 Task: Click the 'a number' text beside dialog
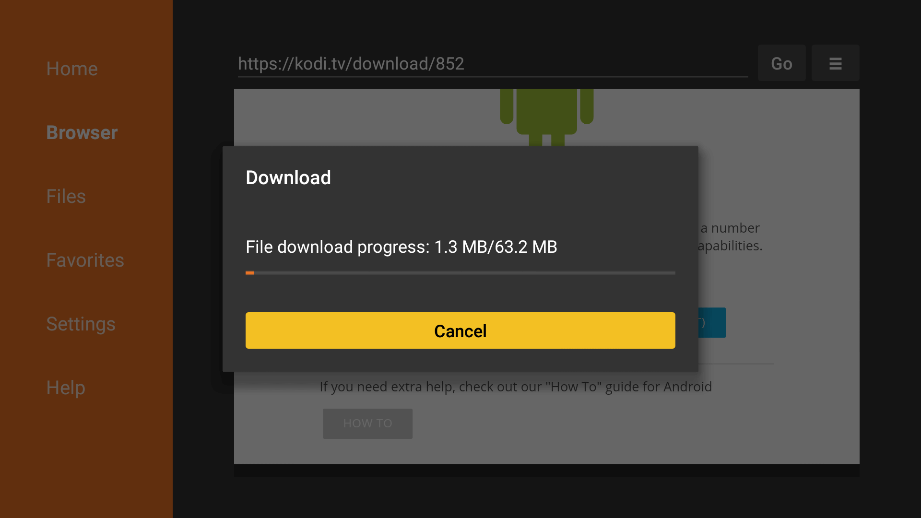(730, 228)
